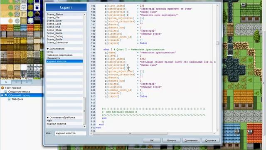The image size is (266, 150).
Task: Switch to tileset tab C
Action: (27, 82)
